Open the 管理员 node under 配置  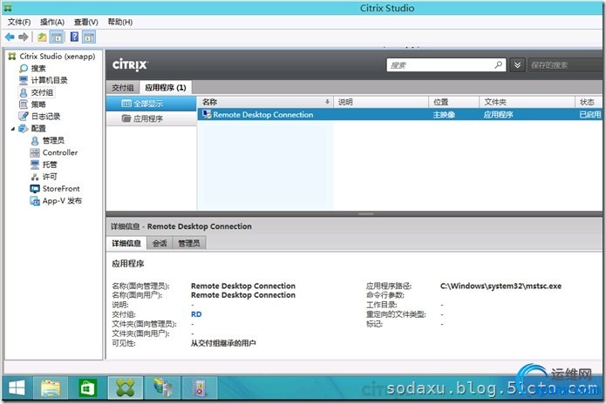53,140
